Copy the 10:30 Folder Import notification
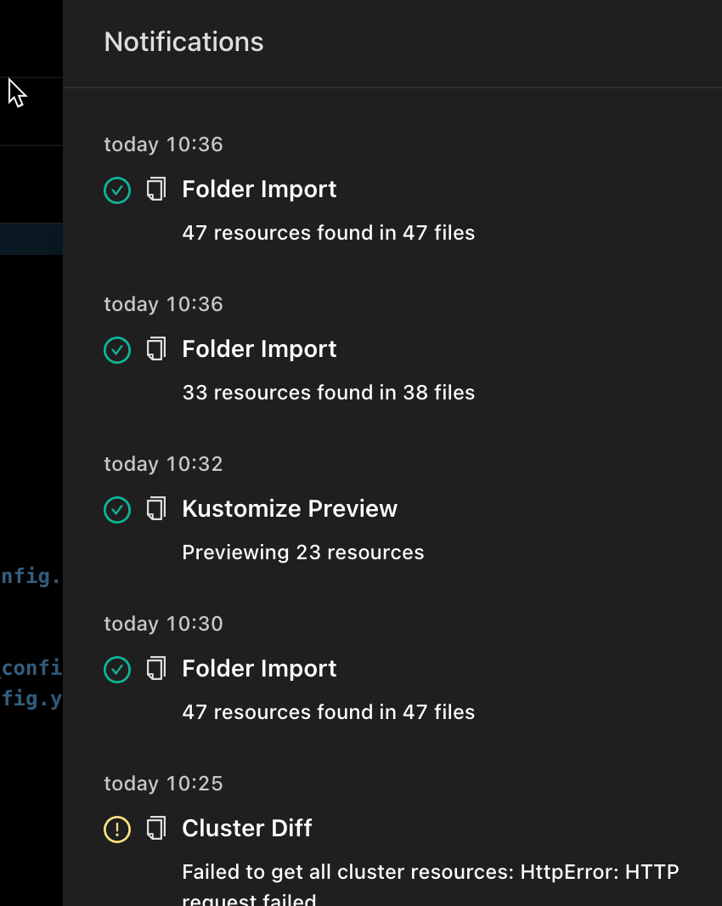Image resolution: width=722 pixels, height=906 pixels. tap(156, 669)
